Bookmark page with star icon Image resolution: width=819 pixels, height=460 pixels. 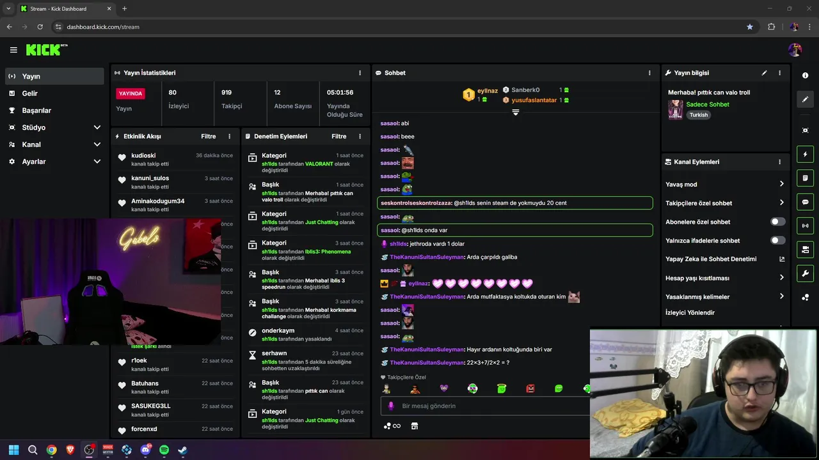[750, 27]
